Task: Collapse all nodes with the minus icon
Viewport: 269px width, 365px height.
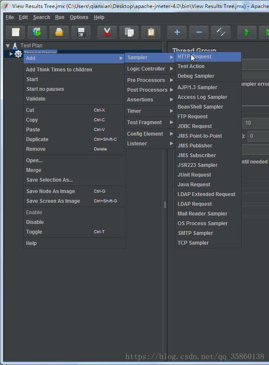Action: [x=199, y=32]
